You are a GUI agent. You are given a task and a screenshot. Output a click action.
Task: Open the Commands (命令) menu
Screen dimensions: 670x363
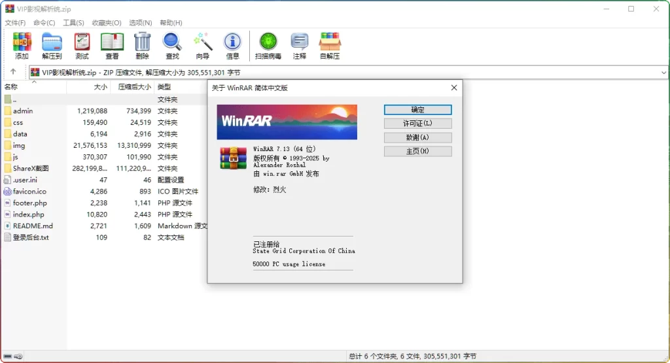coord(44,23)
